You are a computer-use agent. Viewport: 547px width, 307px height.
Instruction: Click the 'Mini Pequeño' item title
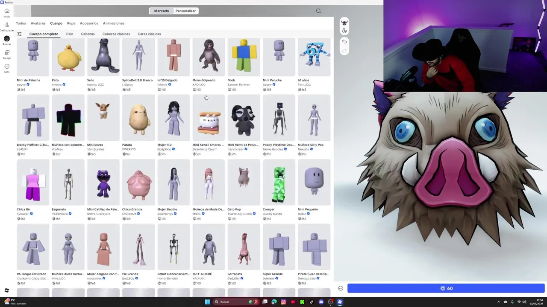[308, 209]
